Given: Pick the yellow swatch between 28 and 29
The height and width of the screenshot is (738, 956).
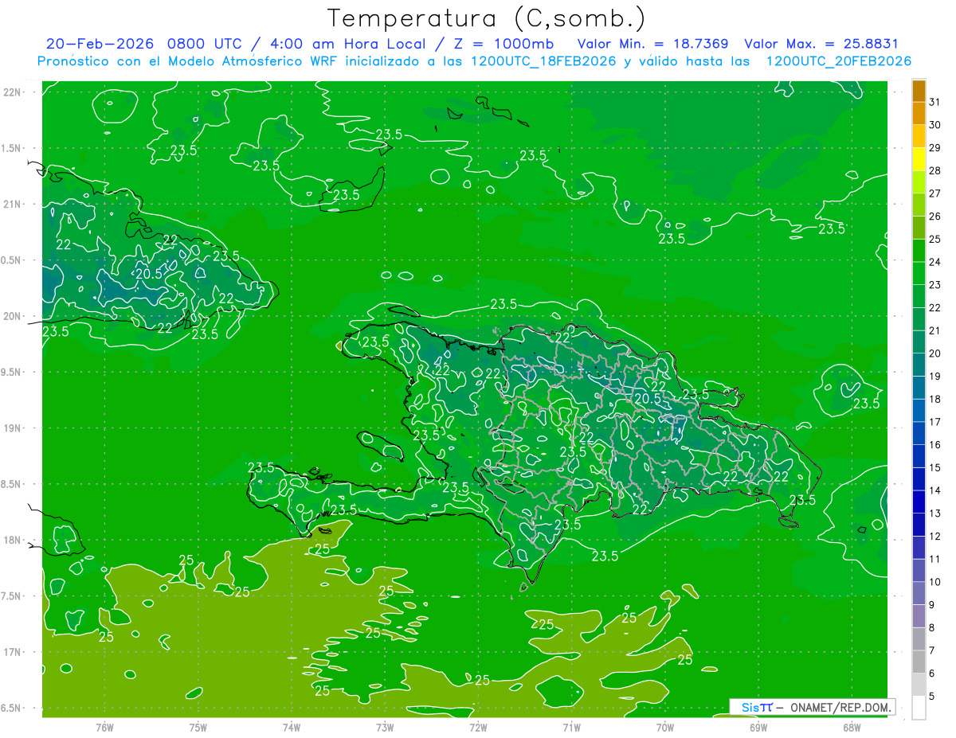Looking at the screenshot, I should tap(919, 159).
